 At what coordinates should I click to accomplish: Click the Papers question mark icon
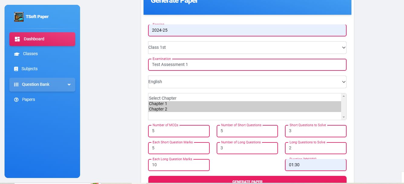tap(16, 100)
